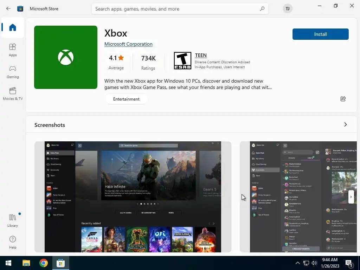Open the Home section in sidebar
Viewport: 360px width, 270px height.
point(13,27)
